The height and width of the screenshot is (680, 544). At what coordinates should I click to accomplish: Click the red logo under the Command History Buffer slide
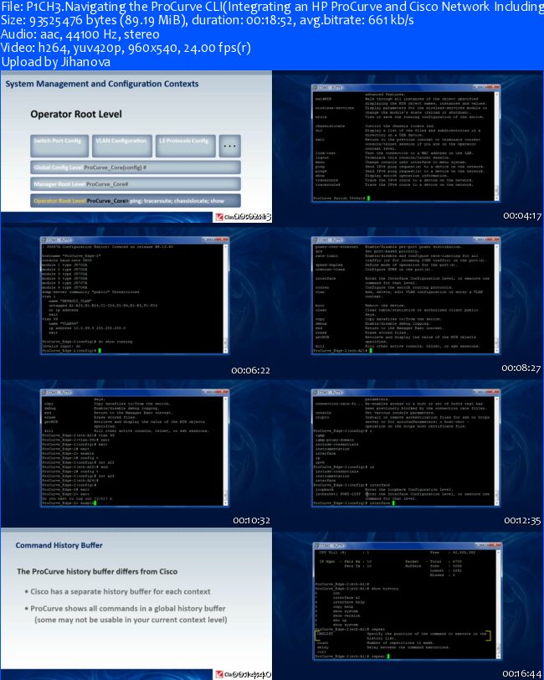tap(219, 673)
